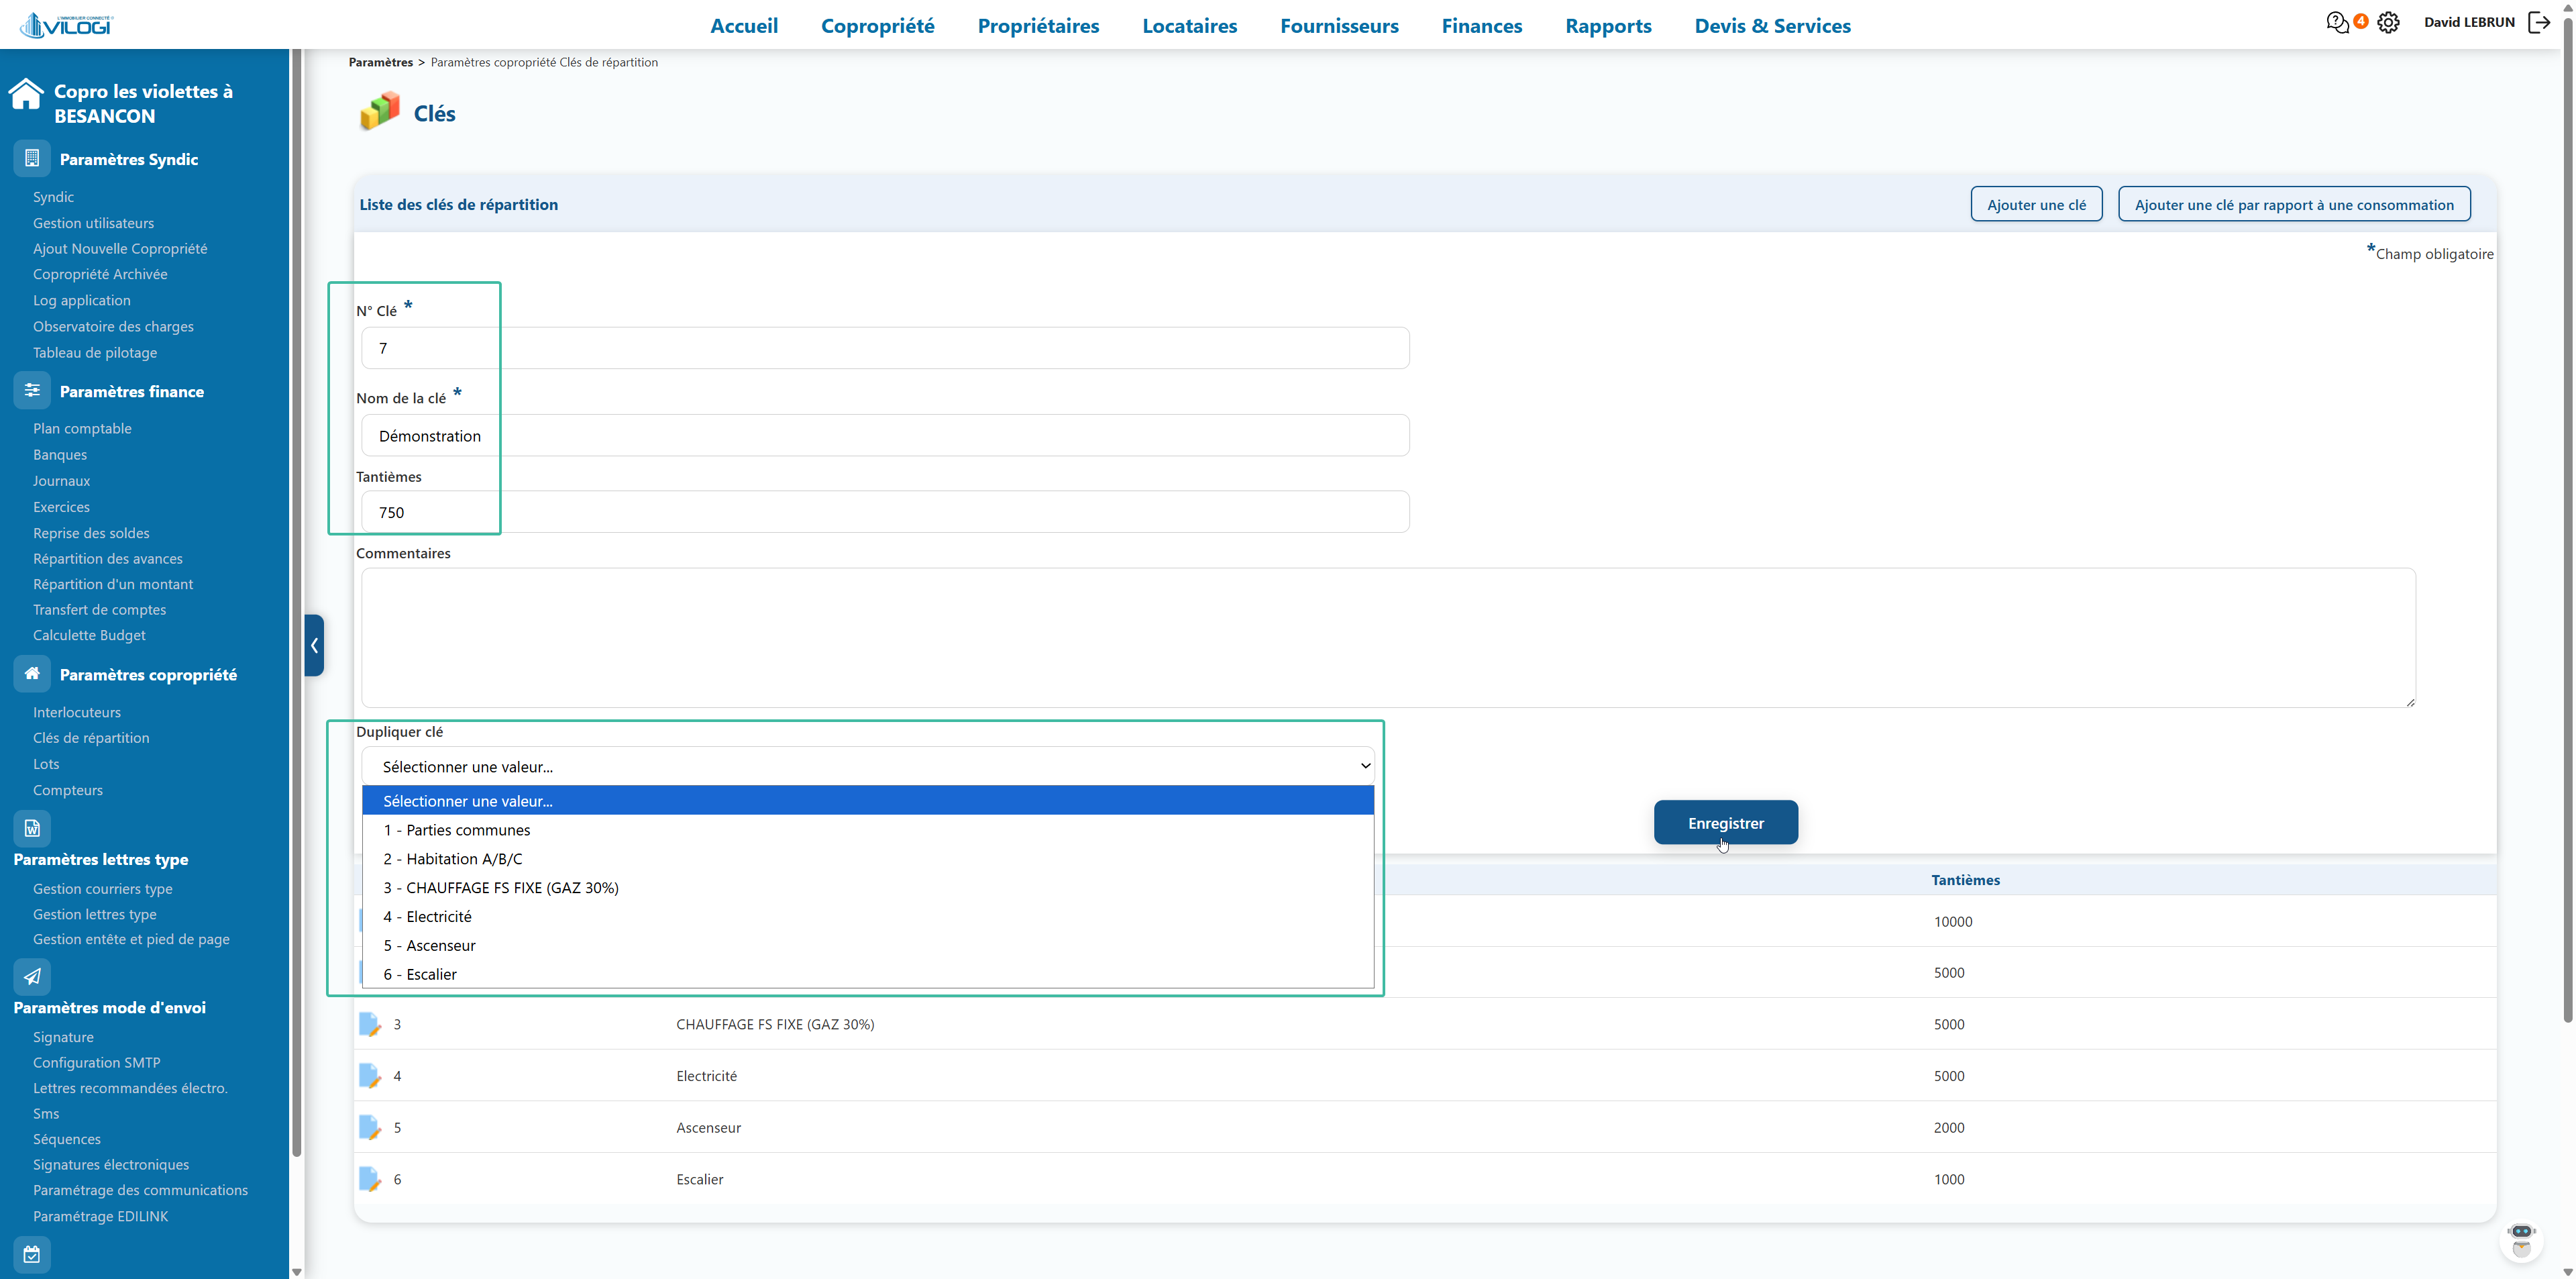Click the Commentaires text area

tap(1388, 638)
